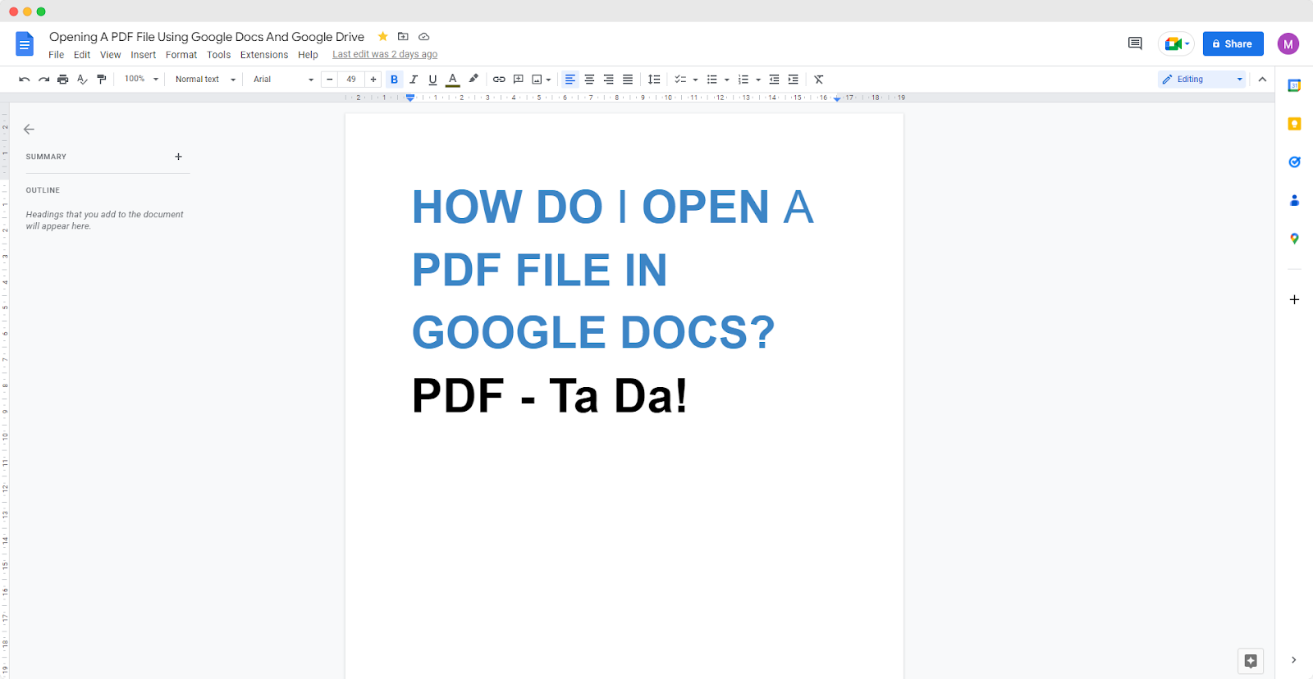Open Google Keep in the side panel
This screenshot has width=1313, height=679.
coord(1294,124)
